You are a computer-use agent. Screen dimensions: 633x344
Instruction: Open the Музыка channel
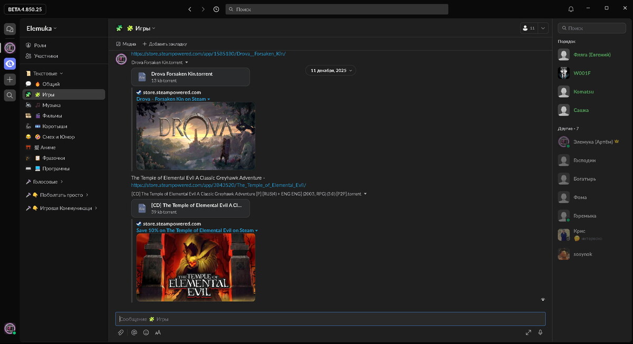pyautogui.click(x=63, y=105)
